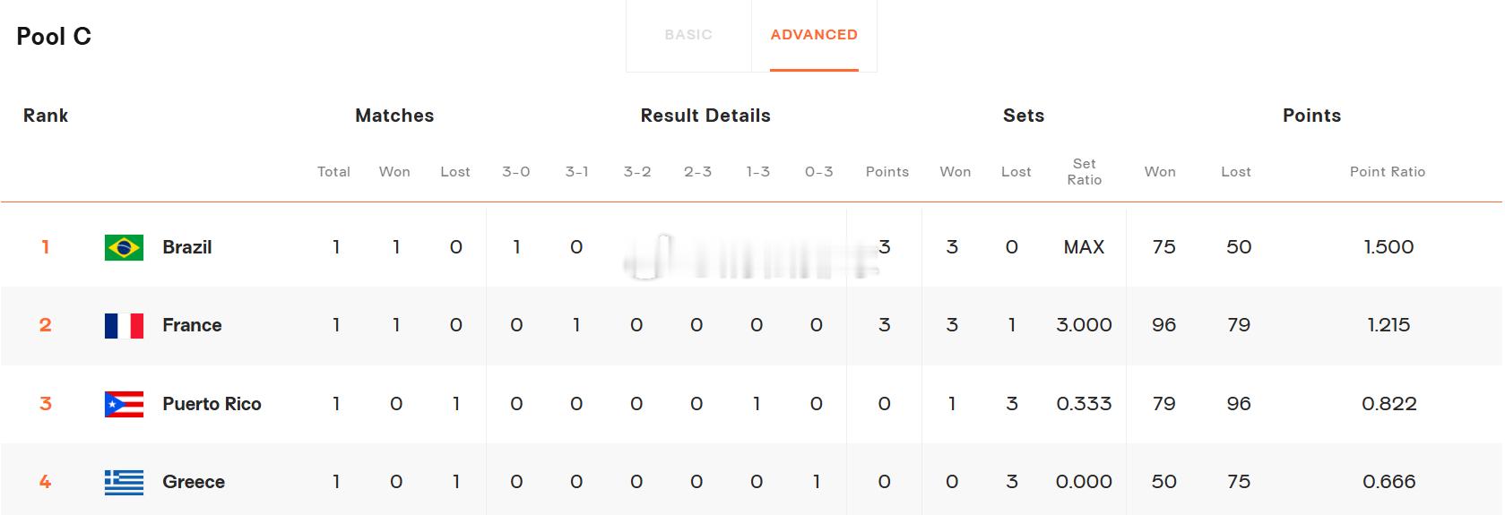Click the 3-0 result column header
The image size is (1505, 515).
(x=516, y=172)
